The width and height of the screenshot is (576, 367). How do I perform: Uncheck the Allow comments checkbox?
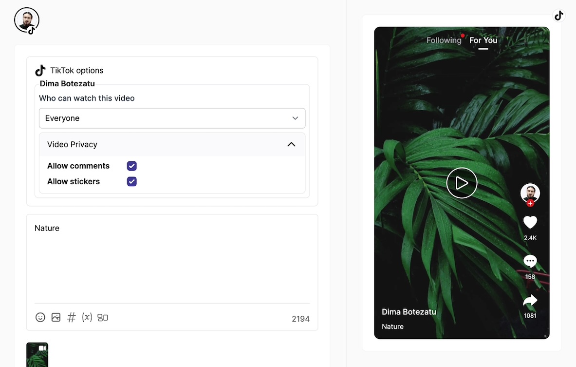132,166
